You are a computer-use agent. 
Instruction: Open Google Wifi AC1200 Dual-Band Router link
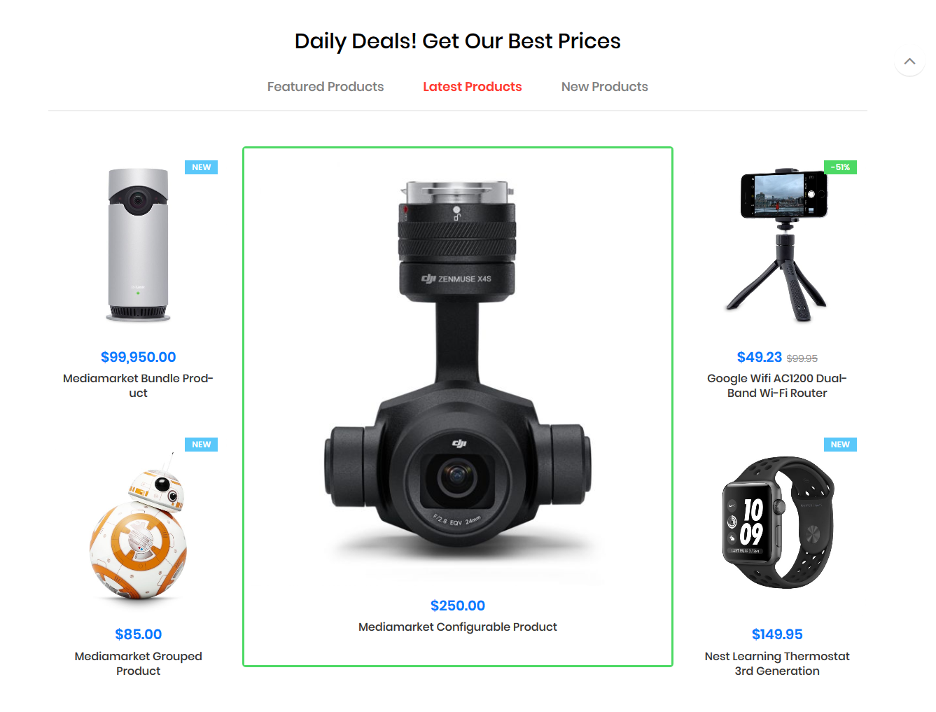pyautogui.click(x=777, y=386)
